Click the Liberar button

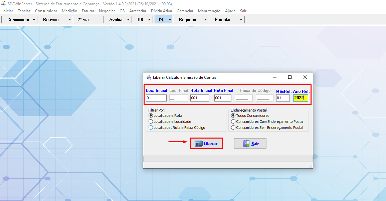coord(206,144)
